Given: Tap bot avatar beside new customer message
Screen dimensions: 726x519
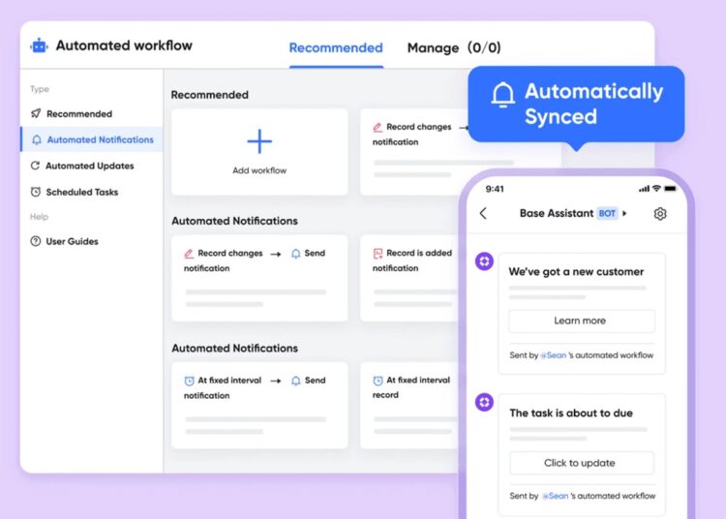Looking at the screenshot, I should coord(484,261).
